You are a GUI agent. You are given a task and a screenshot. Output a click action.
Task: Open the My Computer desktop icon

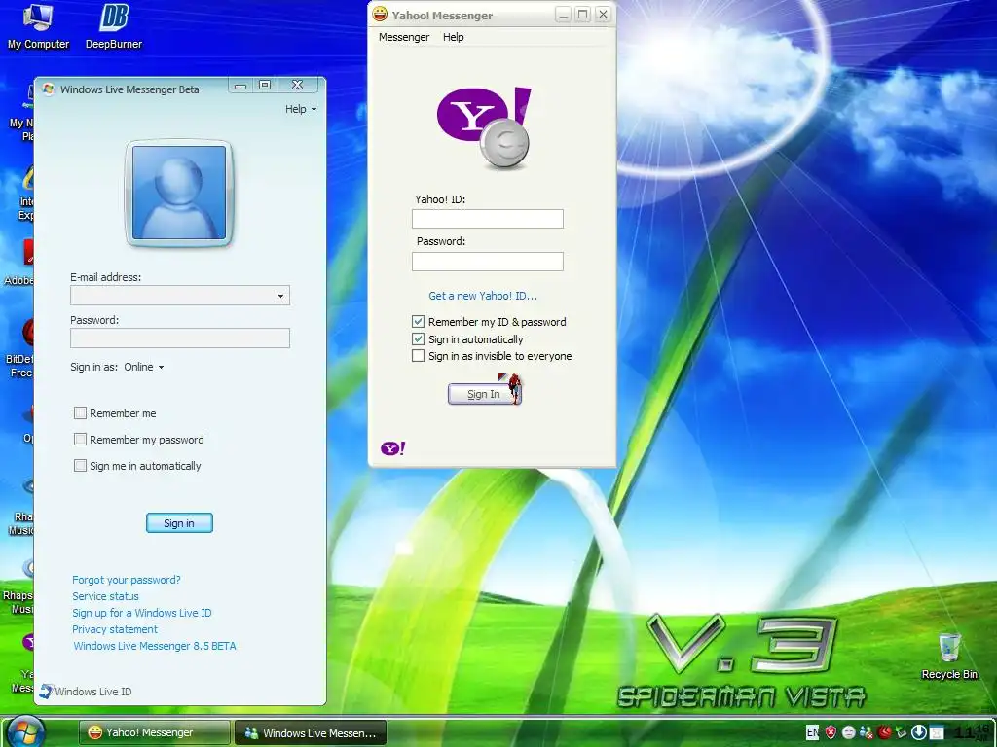click(38, 26)
